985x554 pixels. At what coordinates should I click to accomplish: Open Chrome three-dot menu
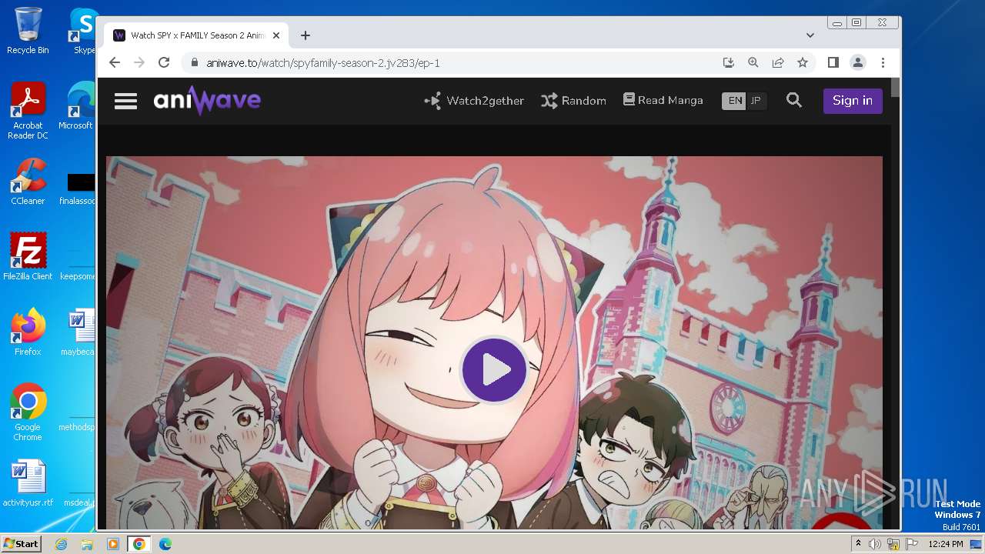[883, 62]
